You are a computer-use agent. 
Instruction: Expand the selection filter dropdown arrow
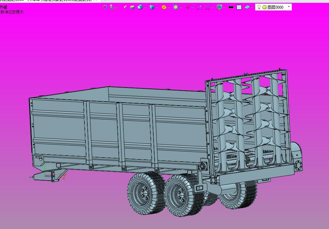[x=117, y=7]
